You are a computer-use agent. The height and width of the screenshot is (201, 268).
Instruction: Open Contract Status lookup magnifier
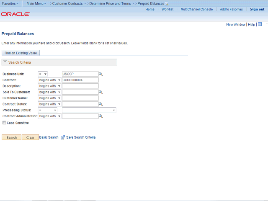[x=100, y=104]
